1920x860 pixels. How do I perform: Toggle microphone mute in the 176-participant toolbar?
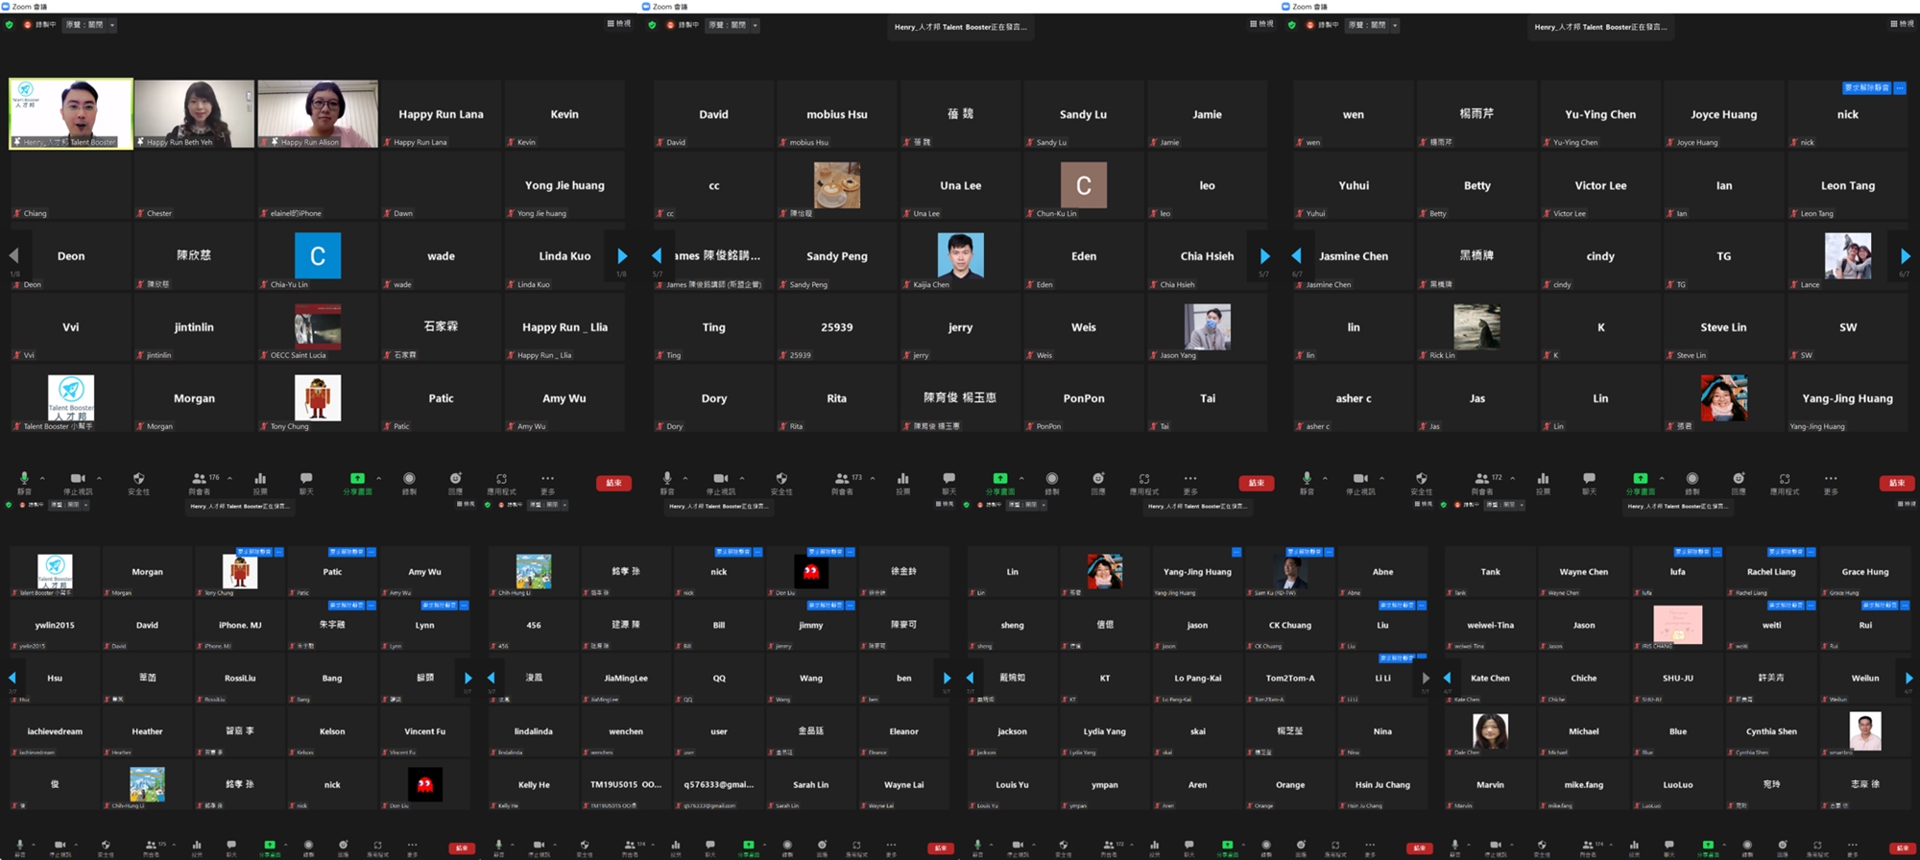[24, 479]
